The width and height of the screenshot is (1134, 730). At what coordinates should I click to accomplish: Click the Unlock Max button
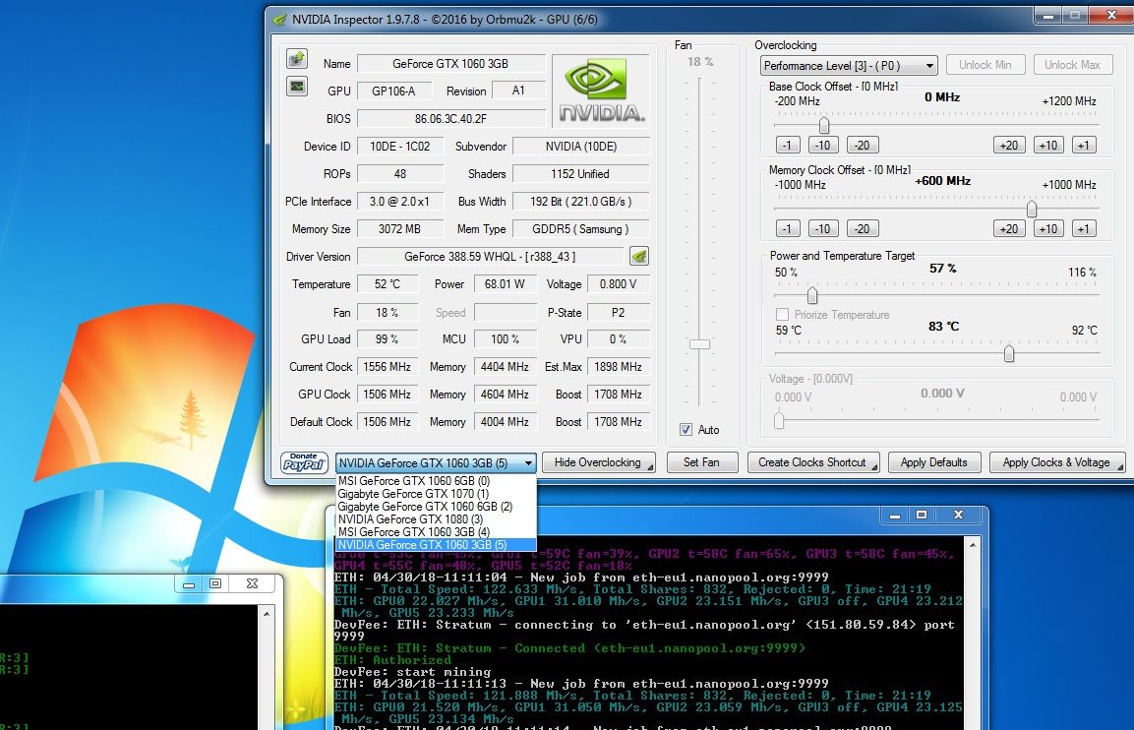(1072, 65)
